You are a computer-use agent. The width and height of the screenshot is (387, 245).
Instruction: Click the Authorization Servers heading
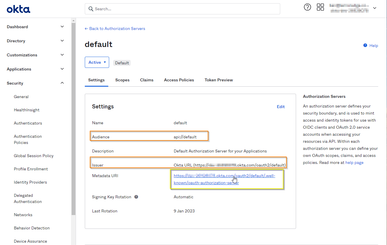click(x=324, y=96)
